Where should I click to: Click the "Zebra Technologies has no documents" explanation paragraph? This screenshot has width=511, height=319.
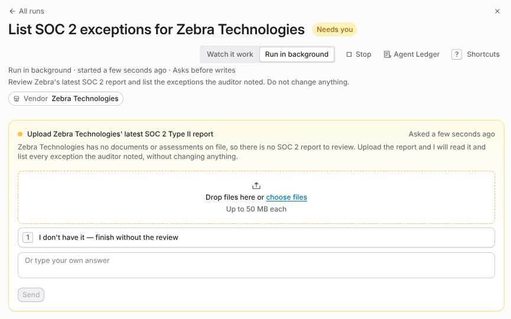pos(252,152)
